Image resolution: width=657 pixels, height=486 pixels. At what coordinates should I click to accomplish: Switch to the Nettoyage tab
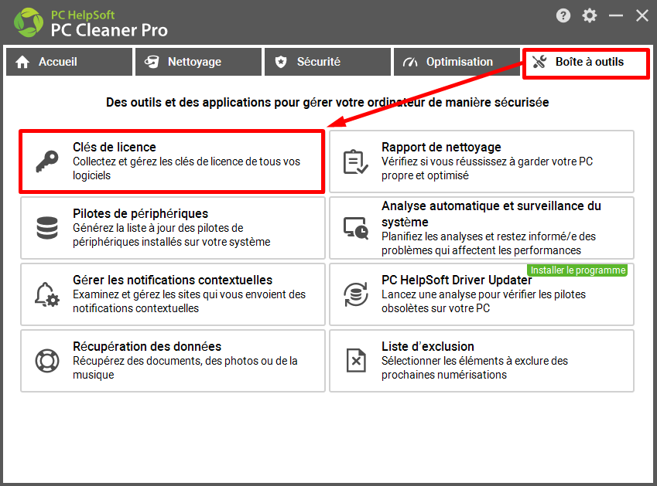pos(199,62)
